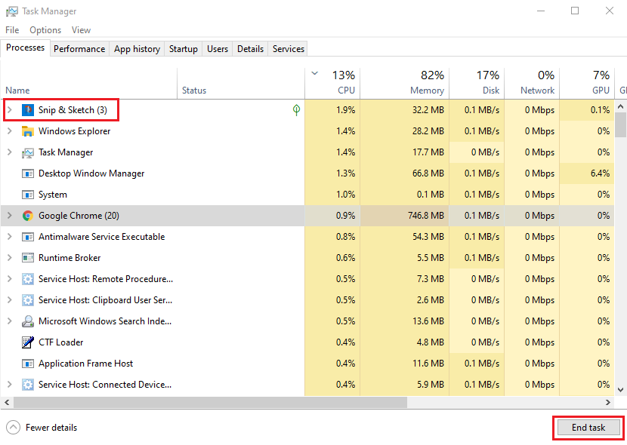The image size is (627, 445).
Task: Click the Antimalware Service Executable icon
Action: (x=28, y=237)
